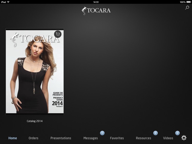This screenshot has width=192, height=144.
Task: Go to the Orders tab
Action: (x=33, y=138)
